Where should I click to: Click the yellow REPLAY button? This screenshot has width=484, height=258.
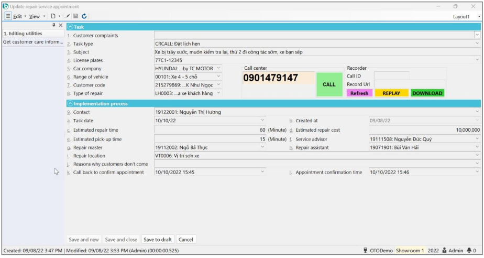point(391,93)
